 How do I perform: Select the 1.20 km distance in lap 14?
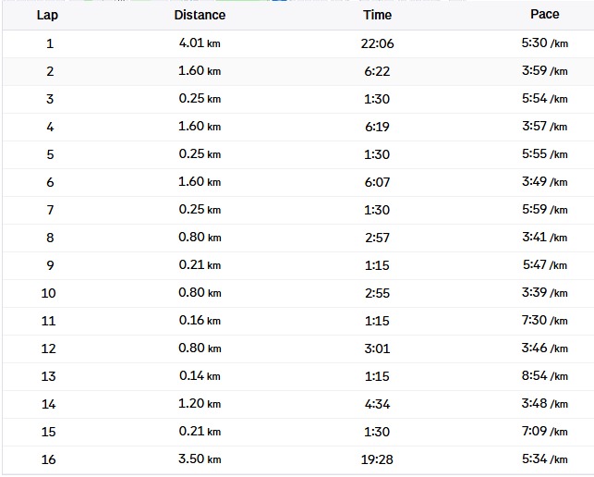click(200, 404)
